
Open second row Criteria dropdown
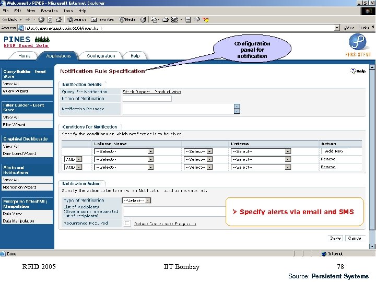[261, 159]
